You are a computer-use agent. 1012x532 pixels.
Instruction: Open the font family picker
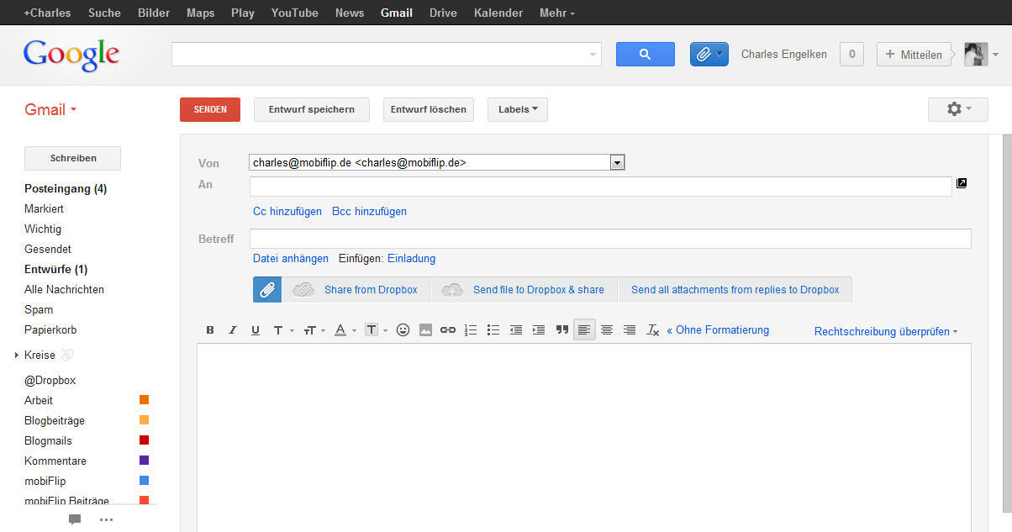(x=282, y=330)
